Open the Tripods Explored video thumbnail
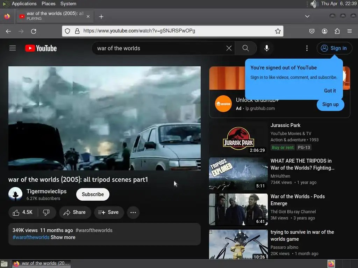Viewport: 358px width, 268px height. pos(238,174)
